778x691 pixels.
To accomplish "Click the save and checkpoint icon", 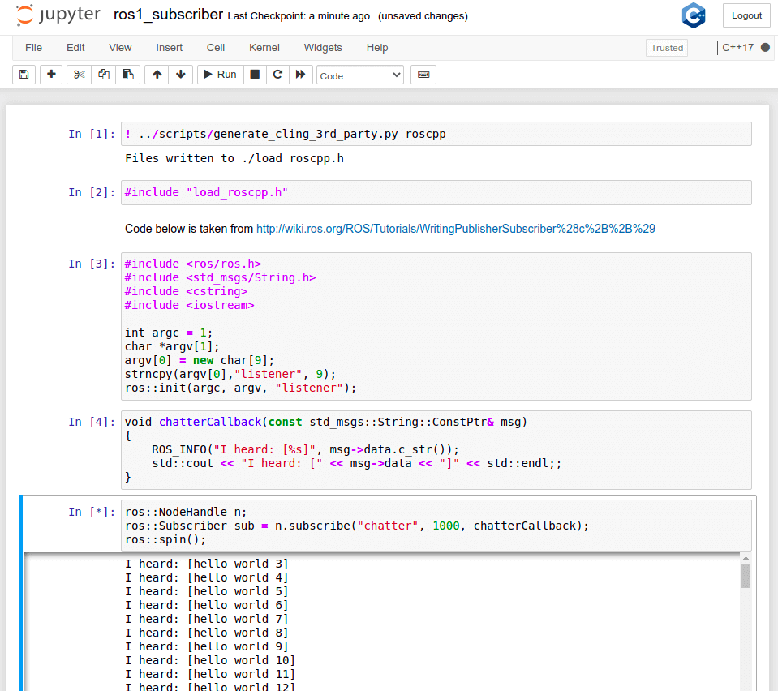I will 24,75.
